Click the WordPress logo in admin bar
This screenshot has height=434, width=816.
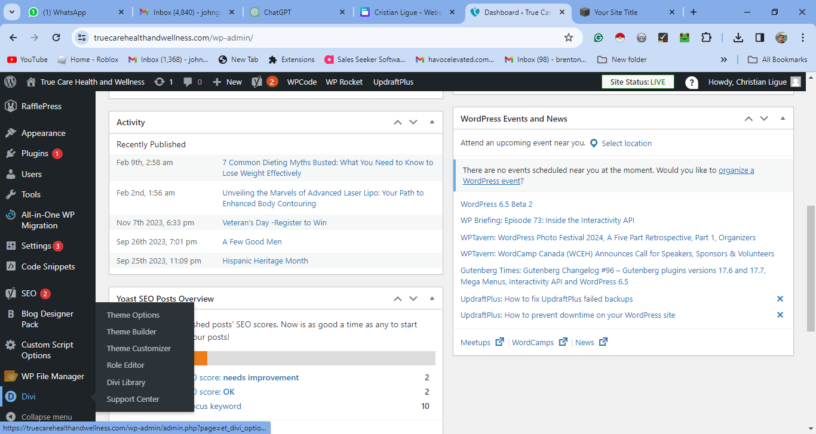point(10,82)
